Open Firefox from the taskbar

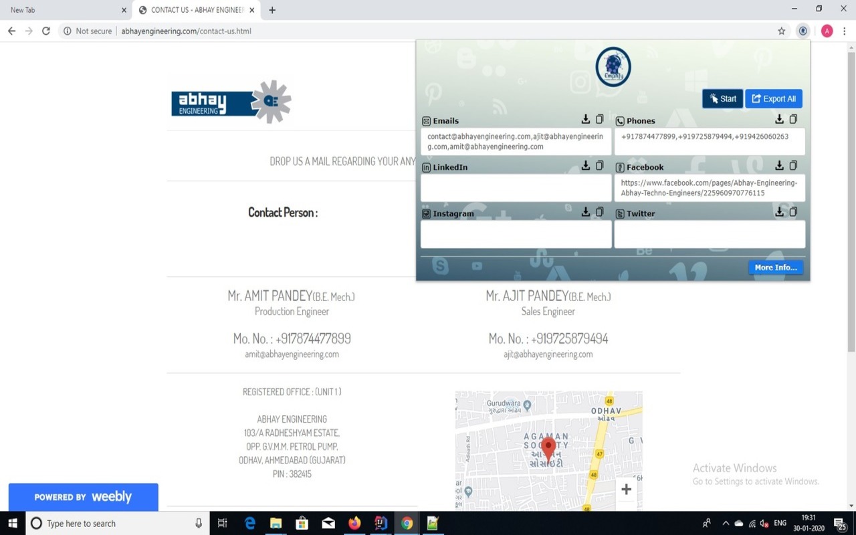tap(354, 523)
